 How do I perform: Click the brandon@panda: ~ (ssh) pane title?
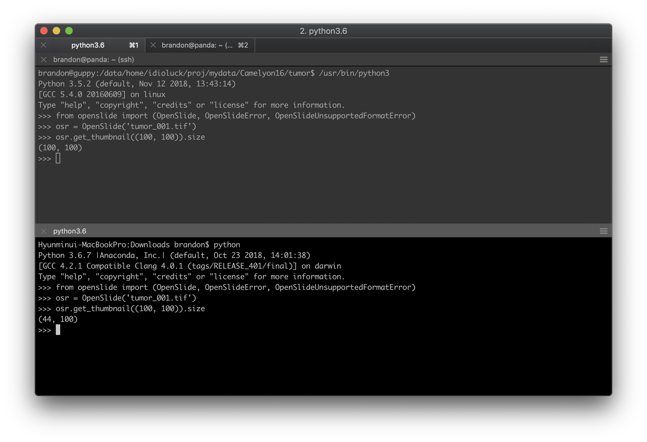tap(93, 59)
